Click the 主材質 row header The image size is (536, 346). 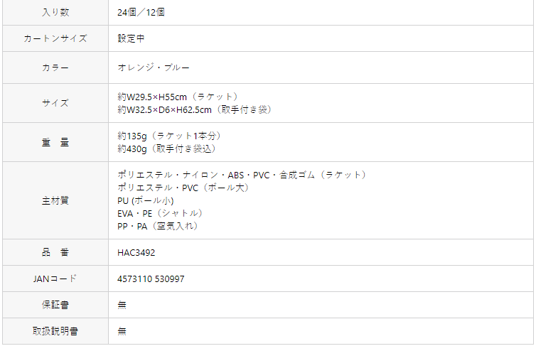(x=55, y=200)
